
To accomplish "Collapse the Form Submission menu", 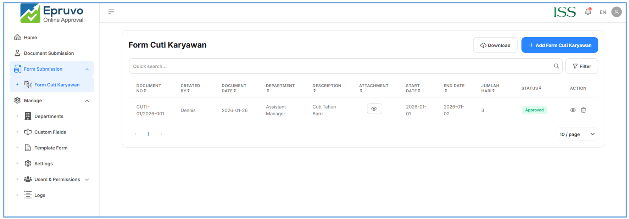I will [x=87, y=69].
